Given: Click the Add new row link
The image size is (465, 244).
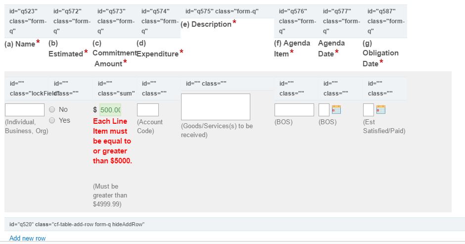Looking at the screenshot, I should [x=28, y=238].
